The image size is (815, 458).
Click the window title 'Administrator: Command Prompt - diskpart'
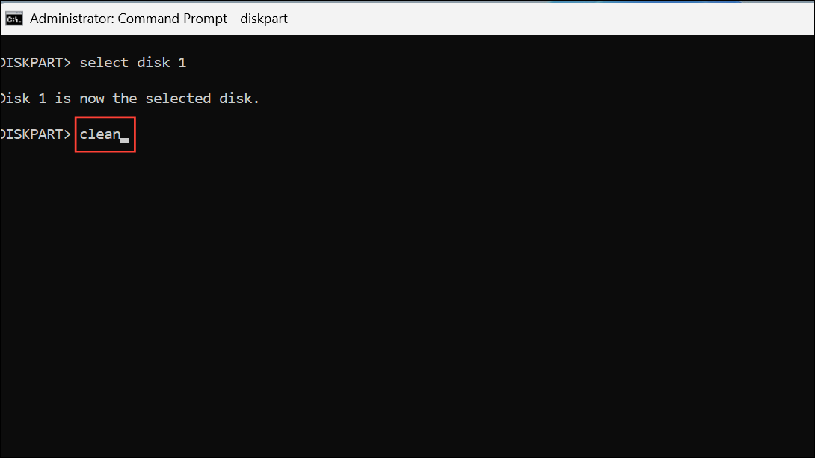tap(159, 19)
